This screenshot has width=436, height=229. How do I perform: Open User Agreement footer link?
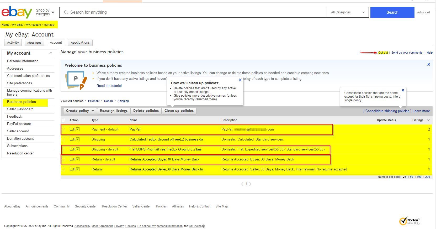click(102, 226)
